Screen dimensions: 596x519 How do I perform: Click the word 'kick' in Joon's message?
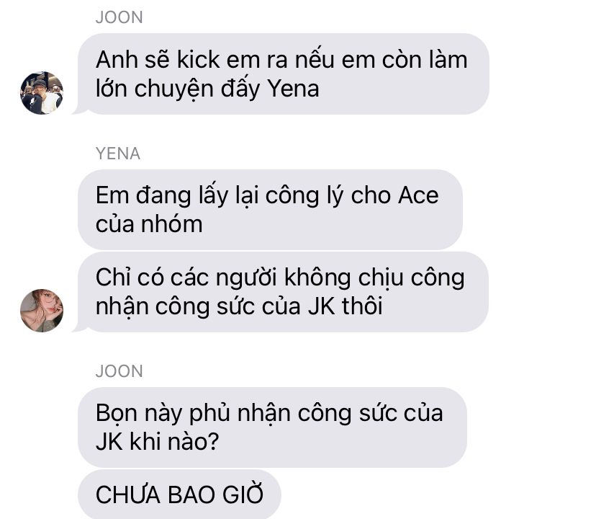[x=199, y=60]
